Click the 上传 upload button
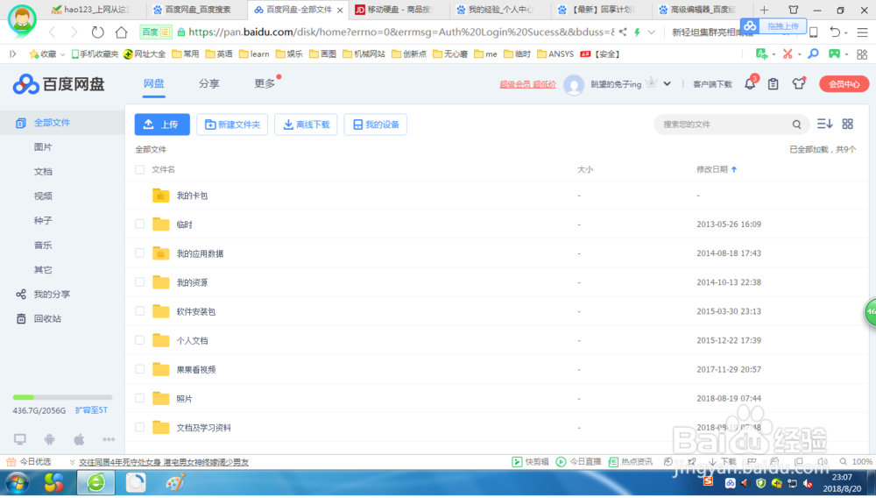Image resolution: width=876 pixels, height=498 pixels. (162, 125)
